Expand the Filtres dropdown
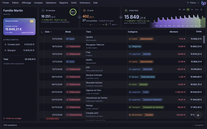Screen dimensions: 207x129 click(x=193, y=3)
